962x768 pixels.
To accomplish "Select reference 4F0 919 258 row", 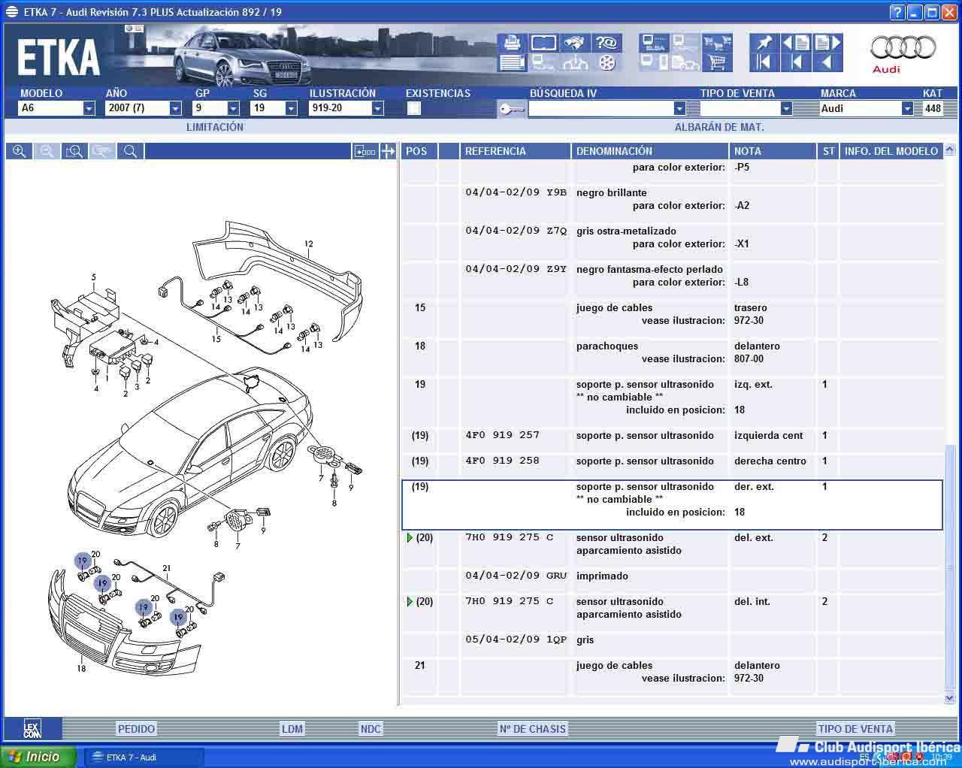I will pyautogui.click(x=672, y=461).
